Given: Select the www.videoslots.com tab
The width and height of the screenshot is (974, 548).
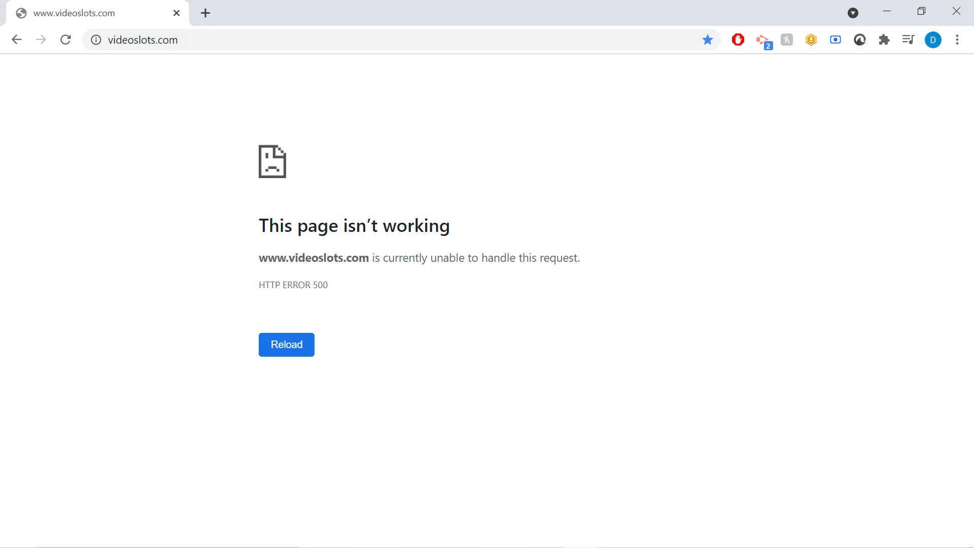Looking at the screenshot, I should tap(97, 13).
